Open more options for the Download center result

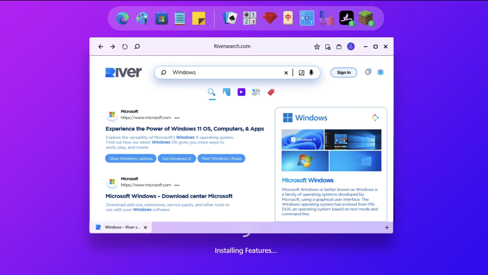pos(177,185)
